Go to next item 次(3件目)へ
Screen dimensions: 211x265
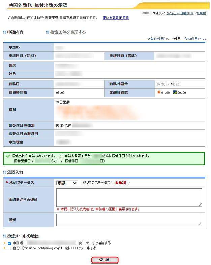coord(195,39)
